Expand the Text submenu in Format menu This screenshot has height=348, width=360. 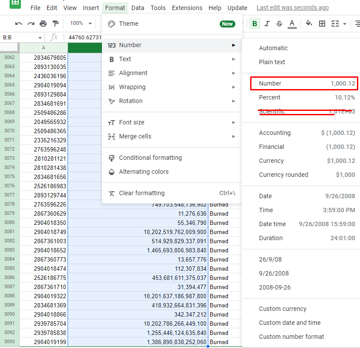pos(125,59)
